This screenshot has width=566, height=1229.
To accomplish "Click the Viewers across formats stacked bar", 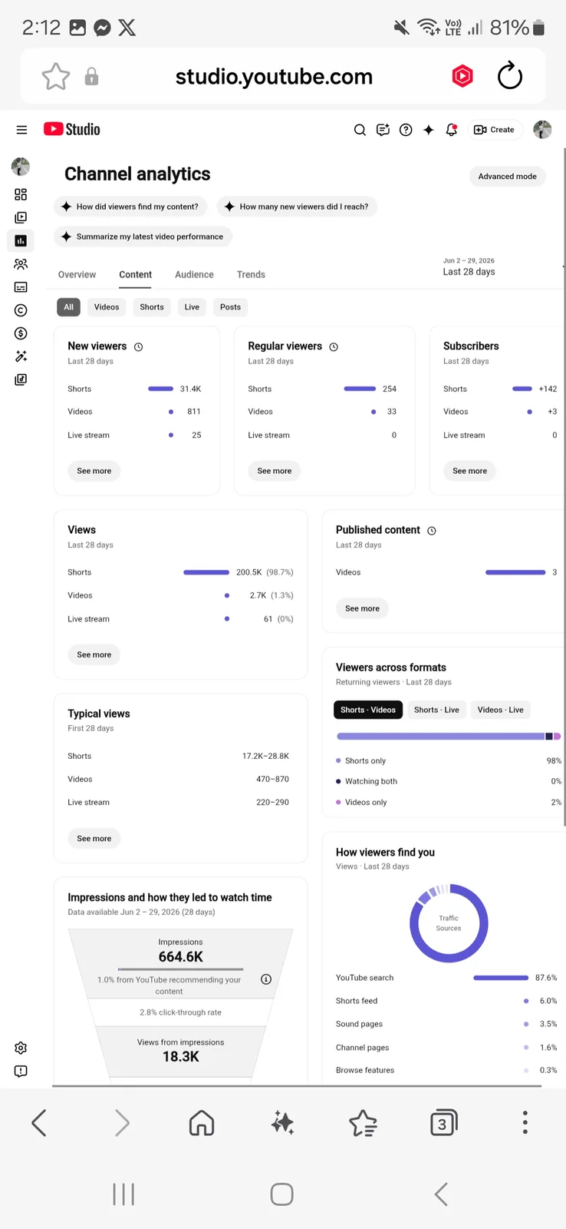I will coord(449,736).
